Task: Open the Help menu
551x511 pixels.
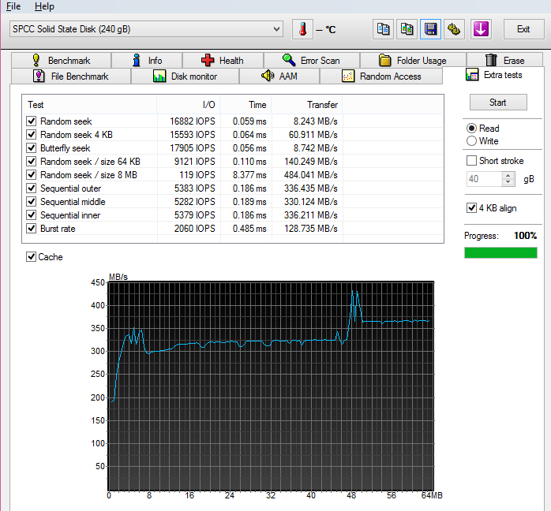Action: [44, 6]
